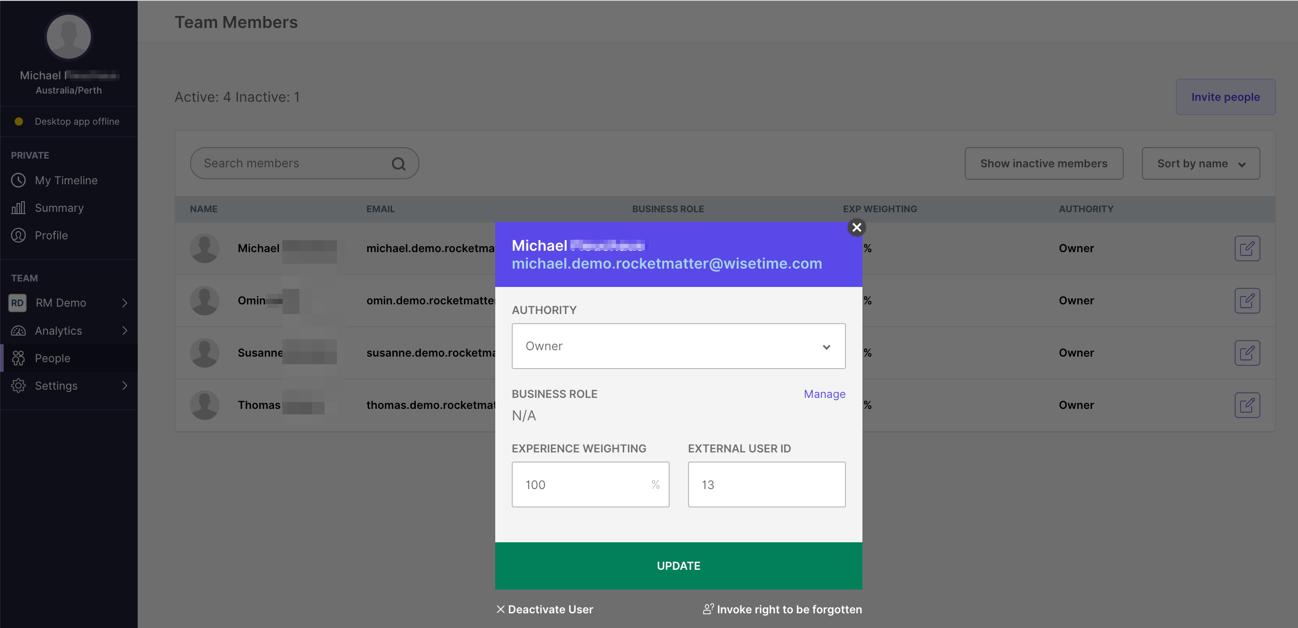Click the People group icon
This screenshot has height=628, width=1298.
pos(18,358)
